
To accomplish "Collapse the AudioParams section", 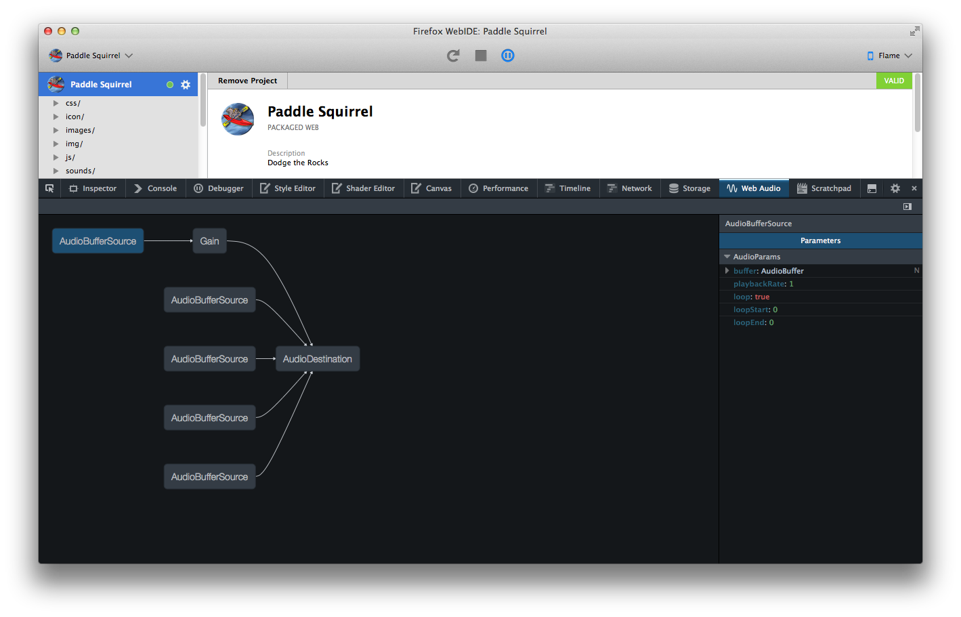I will 727,257.
